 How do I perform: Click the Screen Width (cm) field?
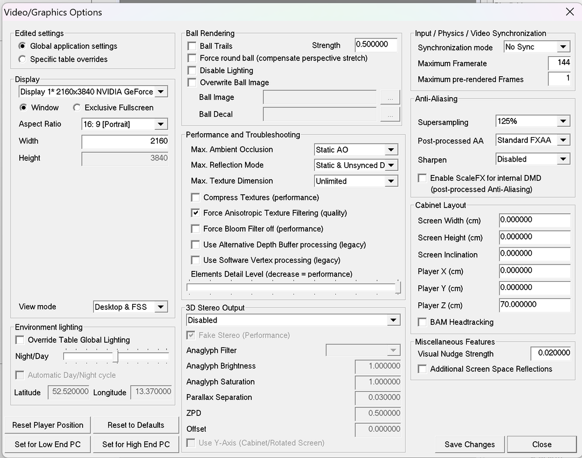coord(535,220)
